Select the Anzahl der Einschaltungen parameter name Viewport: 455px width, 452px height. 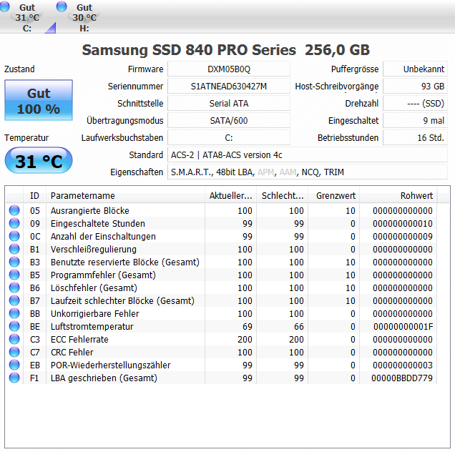[103, 236]
